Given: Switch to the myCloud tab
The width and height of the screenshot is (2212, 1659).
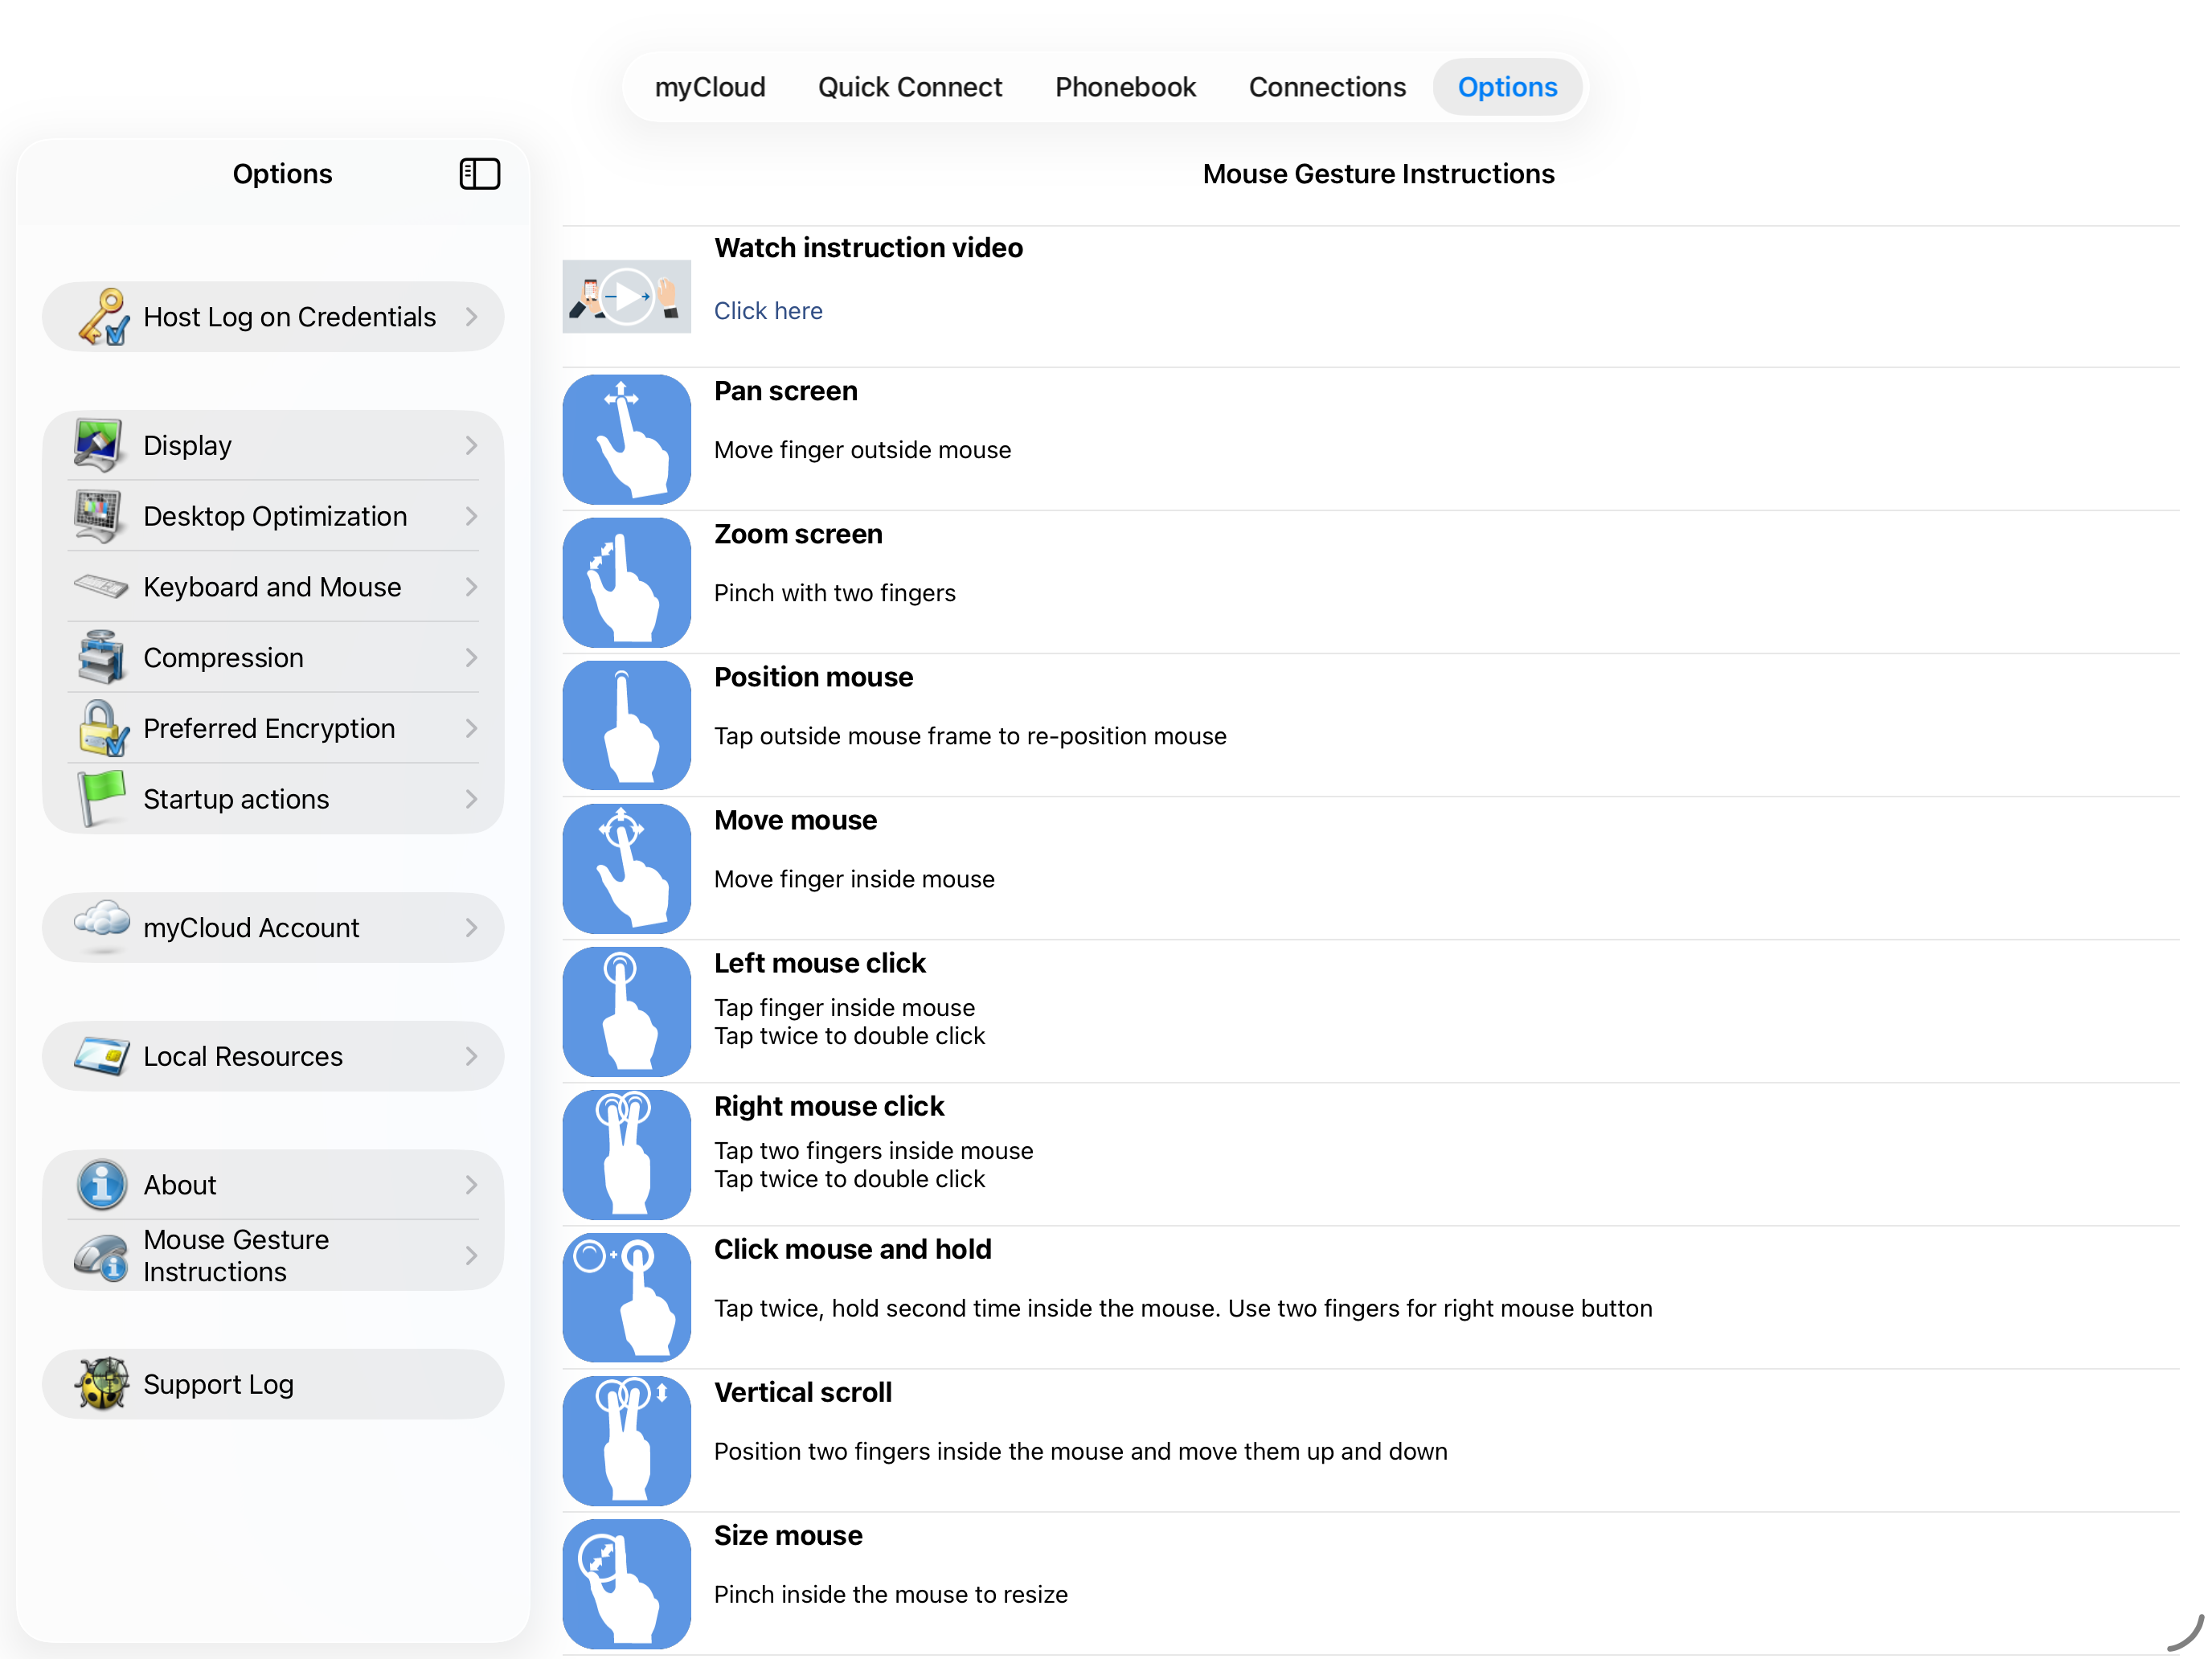Looking at the screenshot, I should (x=710, y=87).
